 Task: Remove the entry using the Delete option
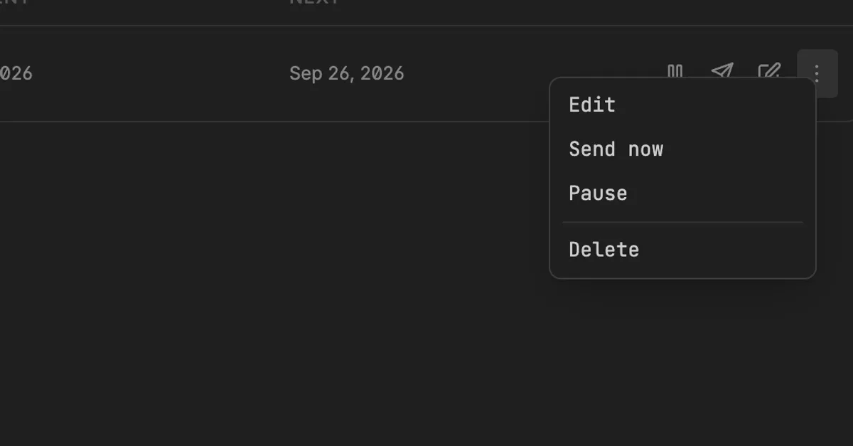(604, 249)
